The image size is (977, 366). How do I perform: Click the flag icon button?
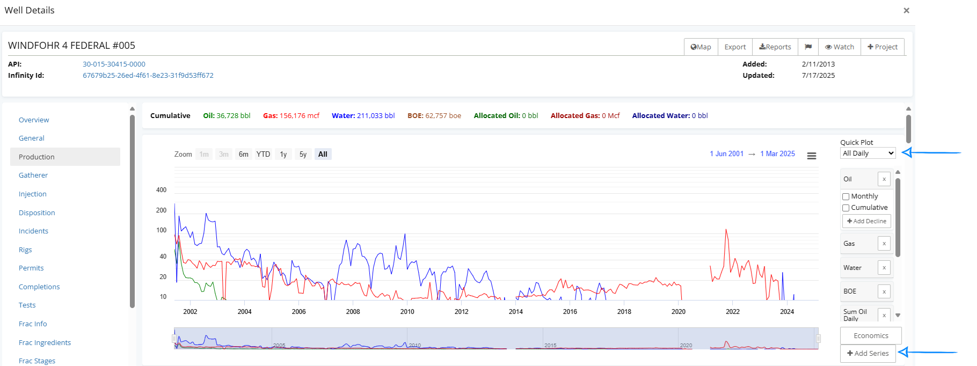coord(808,47)
